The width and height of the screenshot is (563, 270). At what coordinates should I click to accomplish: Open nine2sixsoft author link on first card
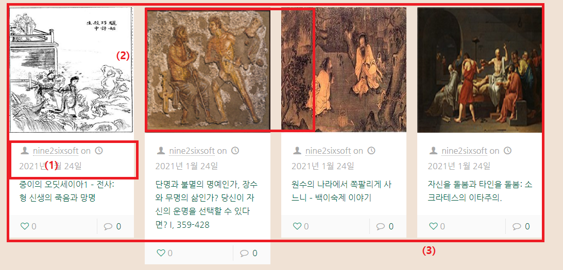(x=56, y=151)
